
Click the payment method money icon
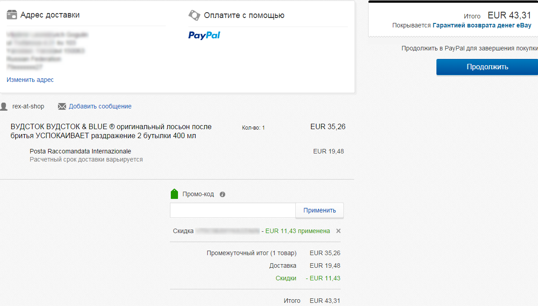194,15
